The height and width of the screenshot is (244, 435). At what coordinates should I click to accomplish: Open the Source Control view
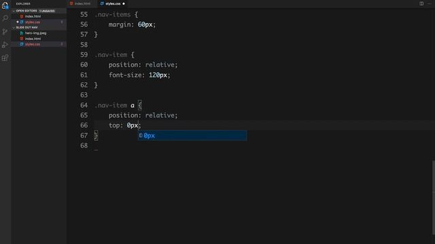pos(5,32)
